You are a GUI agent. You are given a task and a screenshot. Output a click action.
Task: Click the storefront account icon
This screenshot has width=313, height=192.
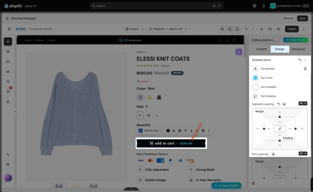227,40
